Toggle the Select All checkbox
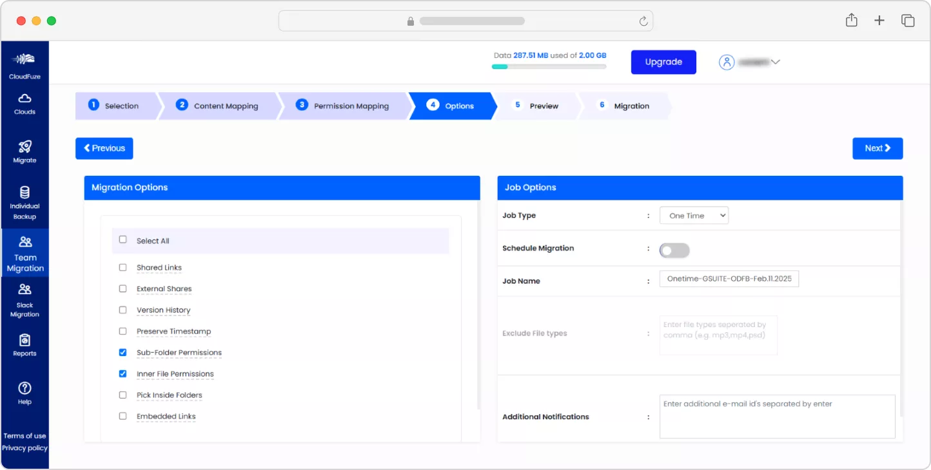Screen dimensions: 931x470 pos(122,240)
